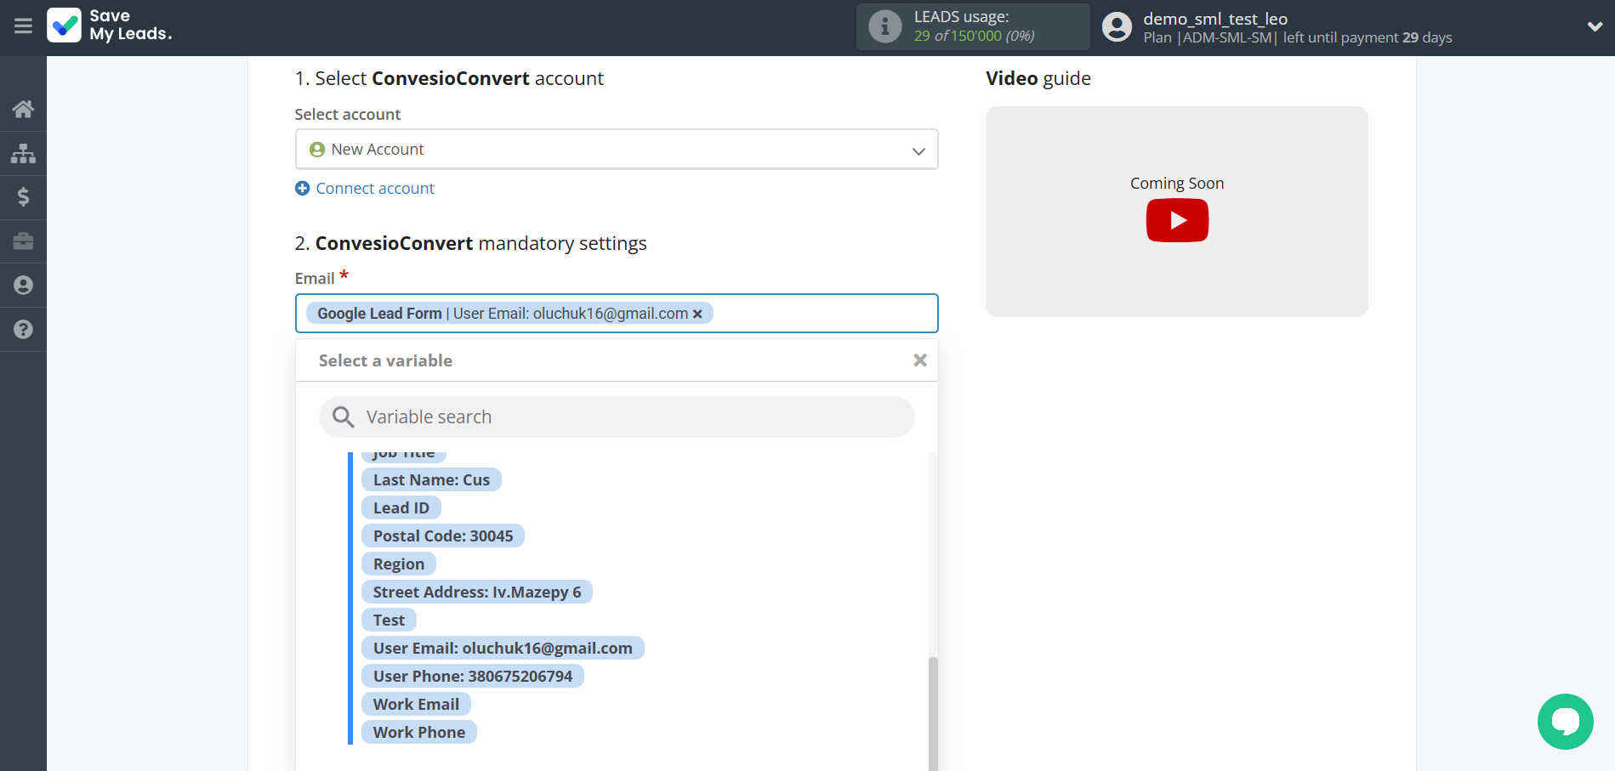Image resolution: width=1615 pixels, height=771 pixels.
Task: Open the Select account dropdown
Action: 617,150
